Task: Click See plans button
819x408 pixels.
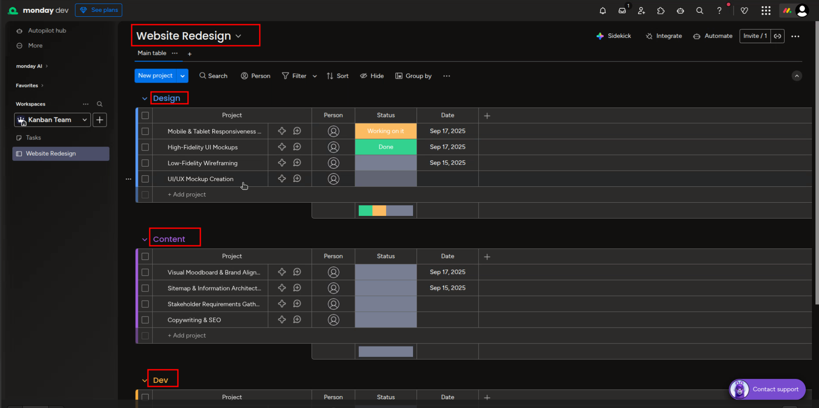Action: [x=99, y=10]
